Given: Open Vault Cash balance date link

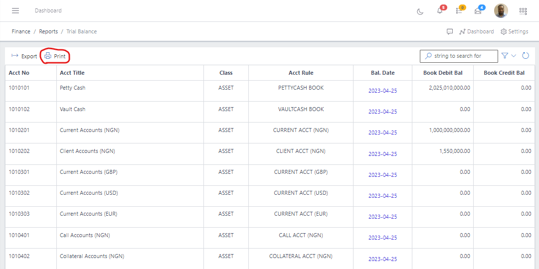Looking at the screenshot, I should (x=382, y=112).
